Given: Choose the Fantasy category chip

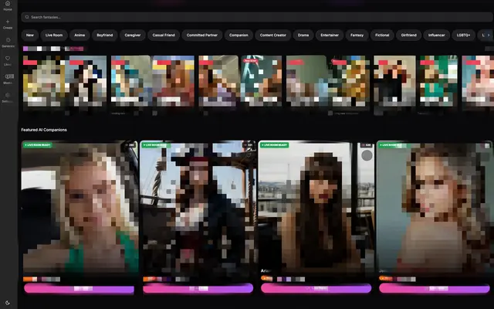Looking at the screenshot, I should [x=357, y=35].
